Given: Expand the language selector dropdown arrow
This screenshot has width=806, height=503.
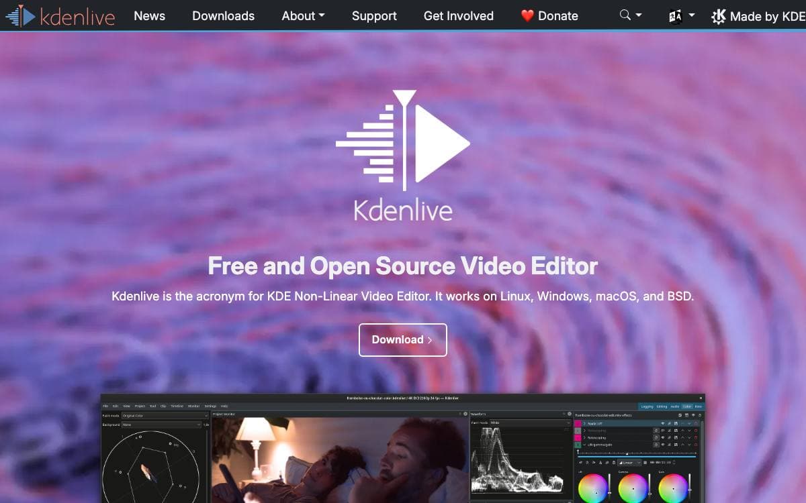Looking at the screenshot, I should [692, 15].
